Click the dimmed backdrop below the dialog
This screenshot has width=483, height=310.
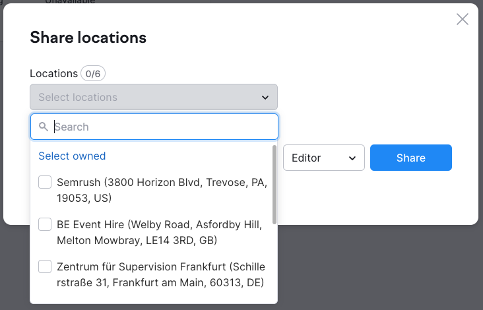pos(383,270)
